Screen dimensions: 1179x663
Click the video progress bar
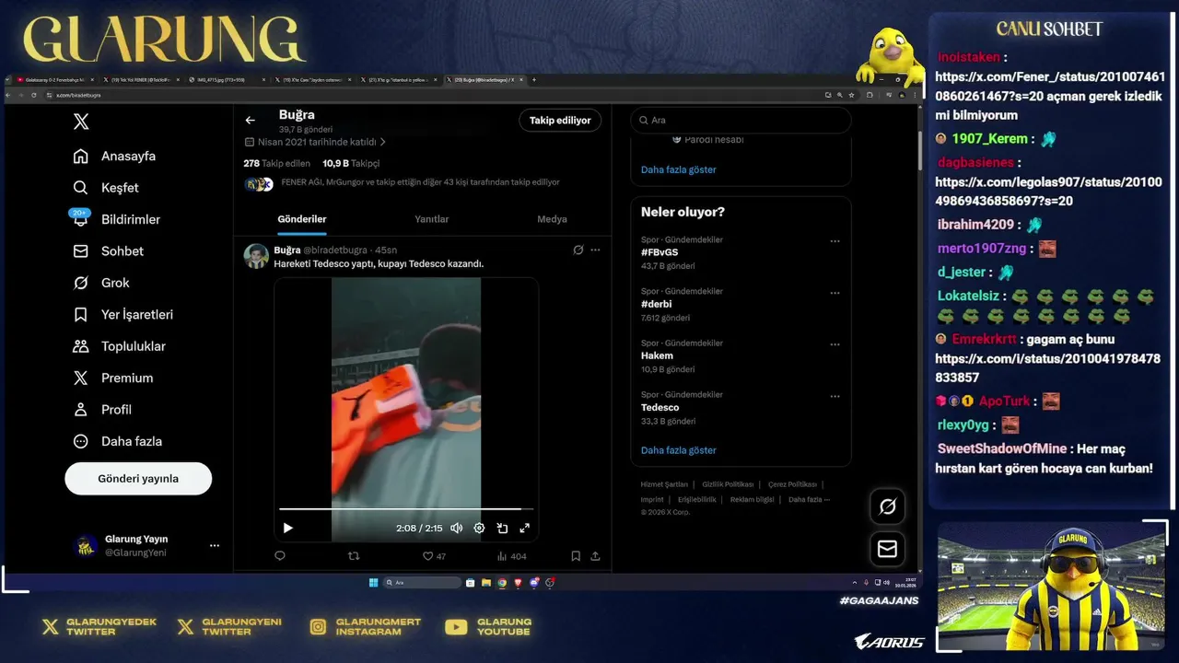[x=405, y=508]
